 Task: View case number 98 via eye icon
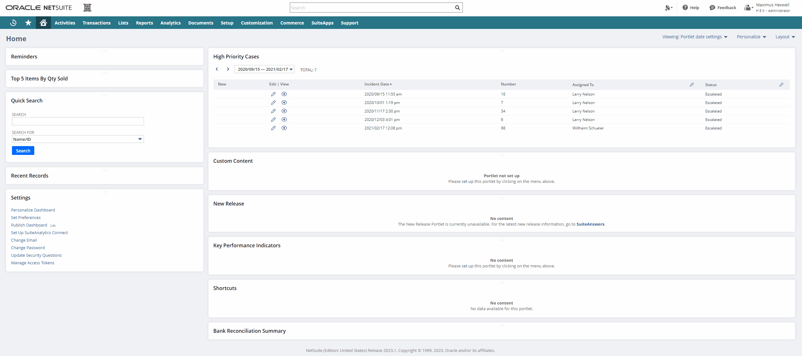coord(284,128)
